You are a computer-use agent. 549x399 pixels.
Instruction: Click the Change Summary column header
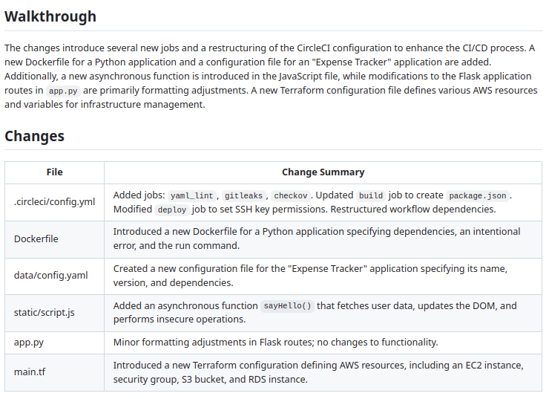[x=323, y=172]
